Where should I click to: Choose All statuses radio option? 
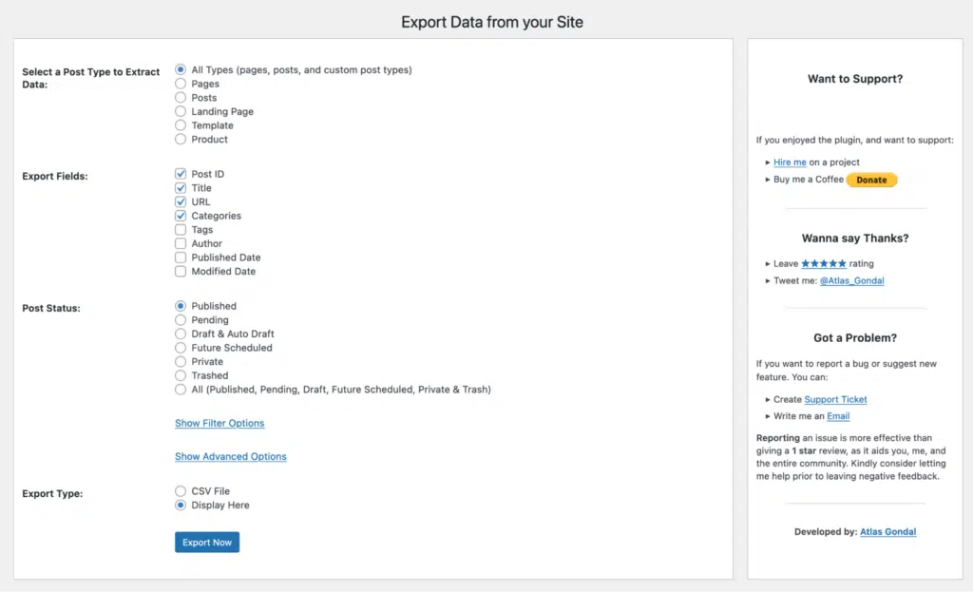click(x=181, y=389)
